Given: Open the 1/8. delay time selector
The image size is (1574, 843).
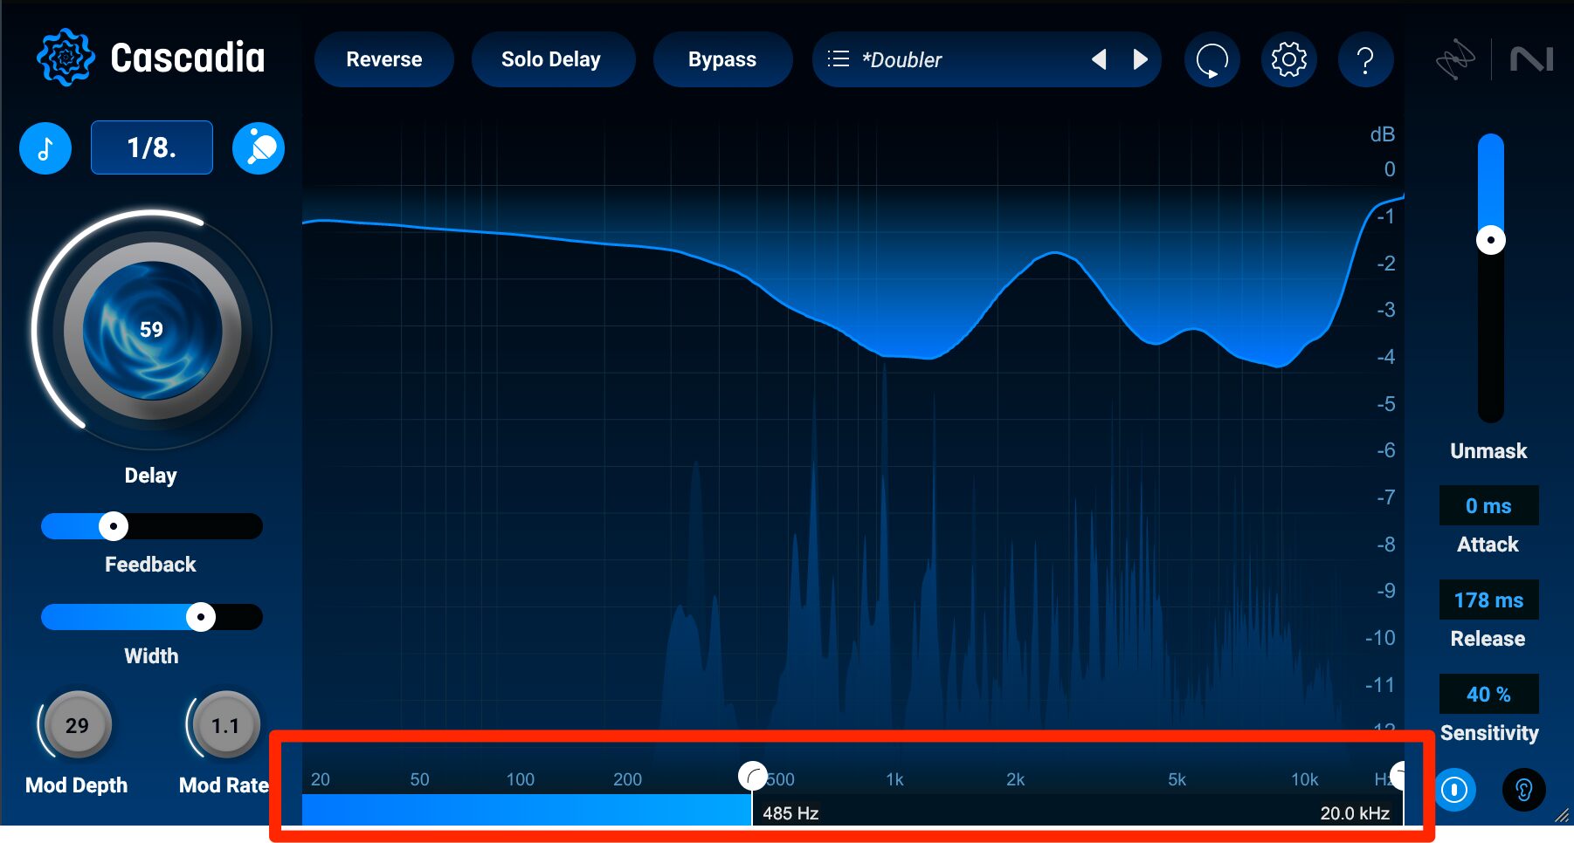Looking at the screenshot, I should [152, 147].
